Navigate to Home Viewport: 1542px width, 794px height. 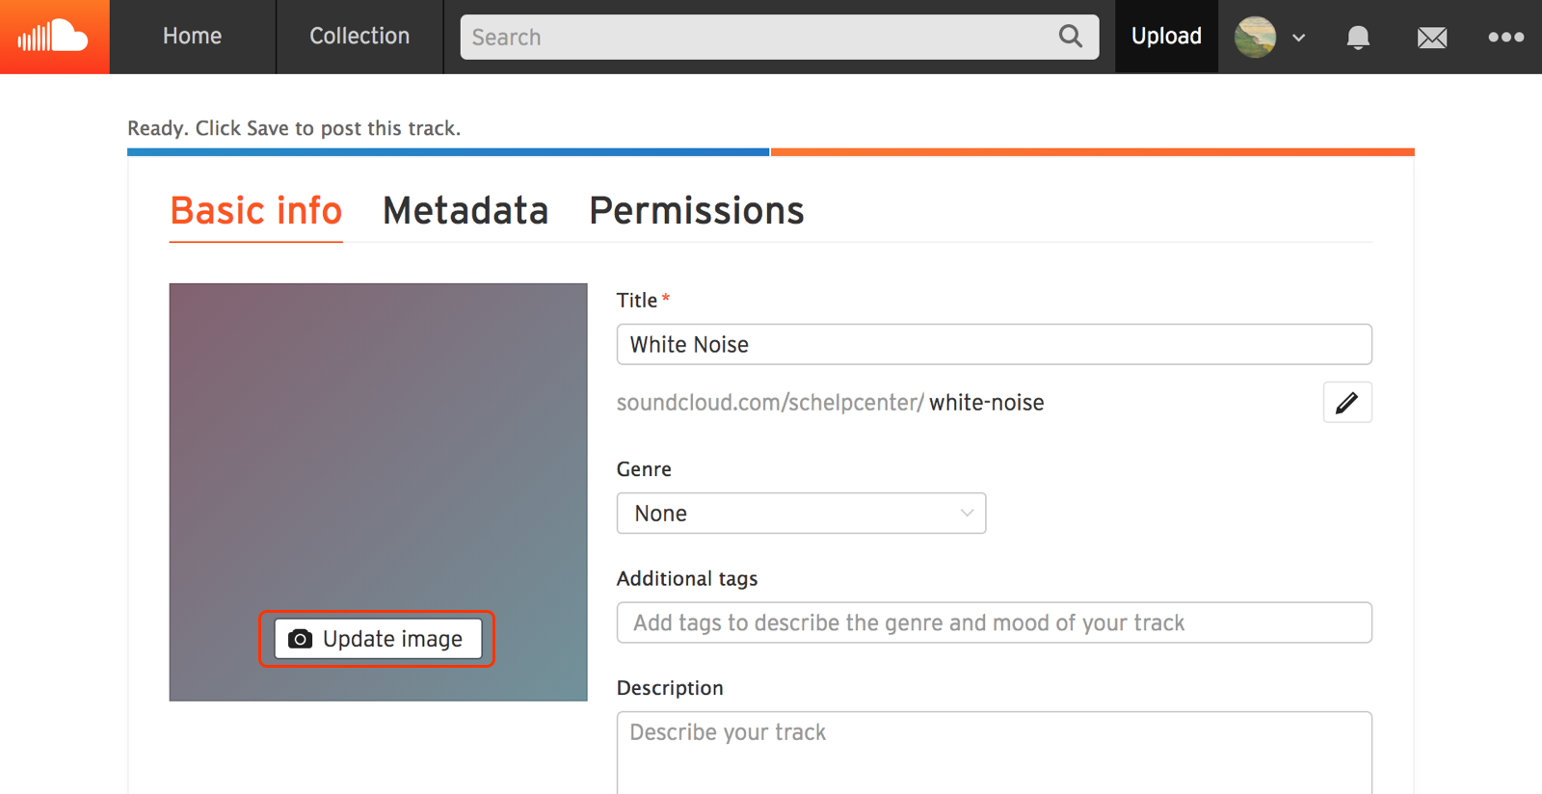pos(192,36)
